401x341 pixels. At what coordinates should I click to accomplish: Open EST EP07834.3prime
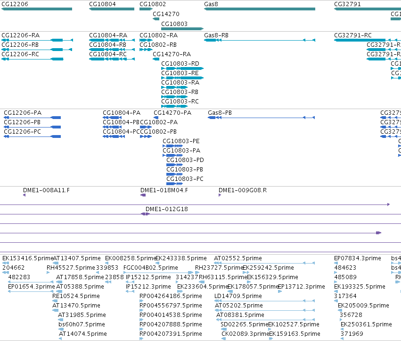tap(336, 263)
